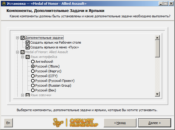Go back with the Назад button
Screen dimensions: 175x130
pos(120,123)
